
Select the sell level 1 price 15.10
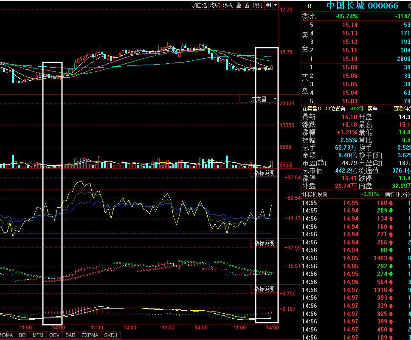click(x=350, y=59)
